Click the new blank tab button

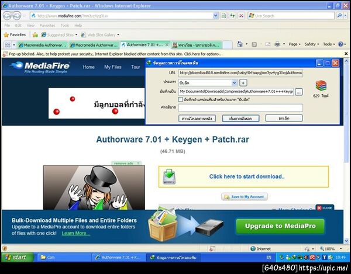228,45
